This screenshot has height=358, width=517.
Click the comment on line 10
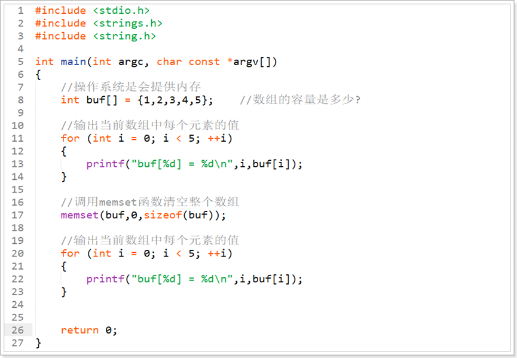pos(150,126)
